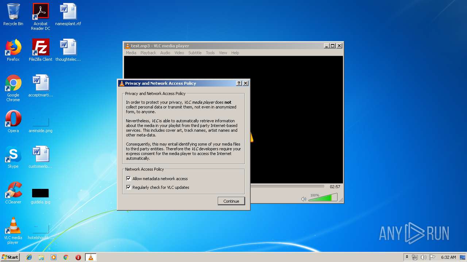Click the dialog help question-mark button
This screenshot has width=467, height=262.
(239, 83)
